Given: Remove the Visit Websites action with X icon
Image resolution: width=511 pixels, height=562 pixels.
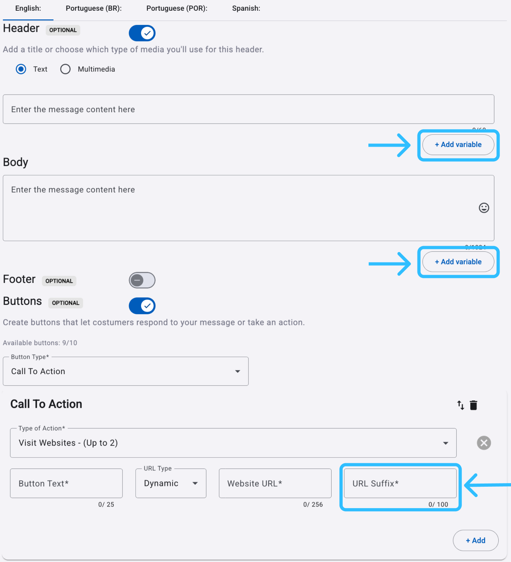Looking at the screenshot, I should (x=484, y=443).
